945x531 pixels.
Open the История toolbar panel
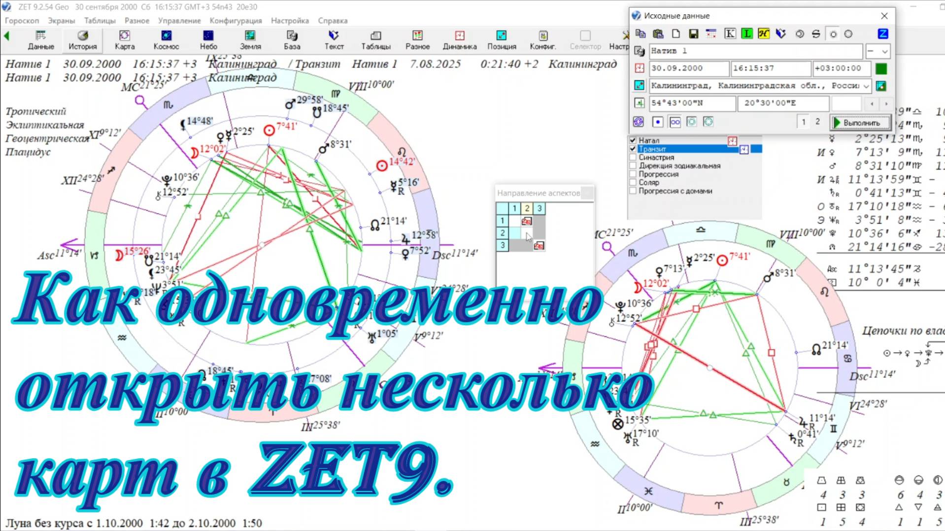pyautogui.click(x=82, y=39)
